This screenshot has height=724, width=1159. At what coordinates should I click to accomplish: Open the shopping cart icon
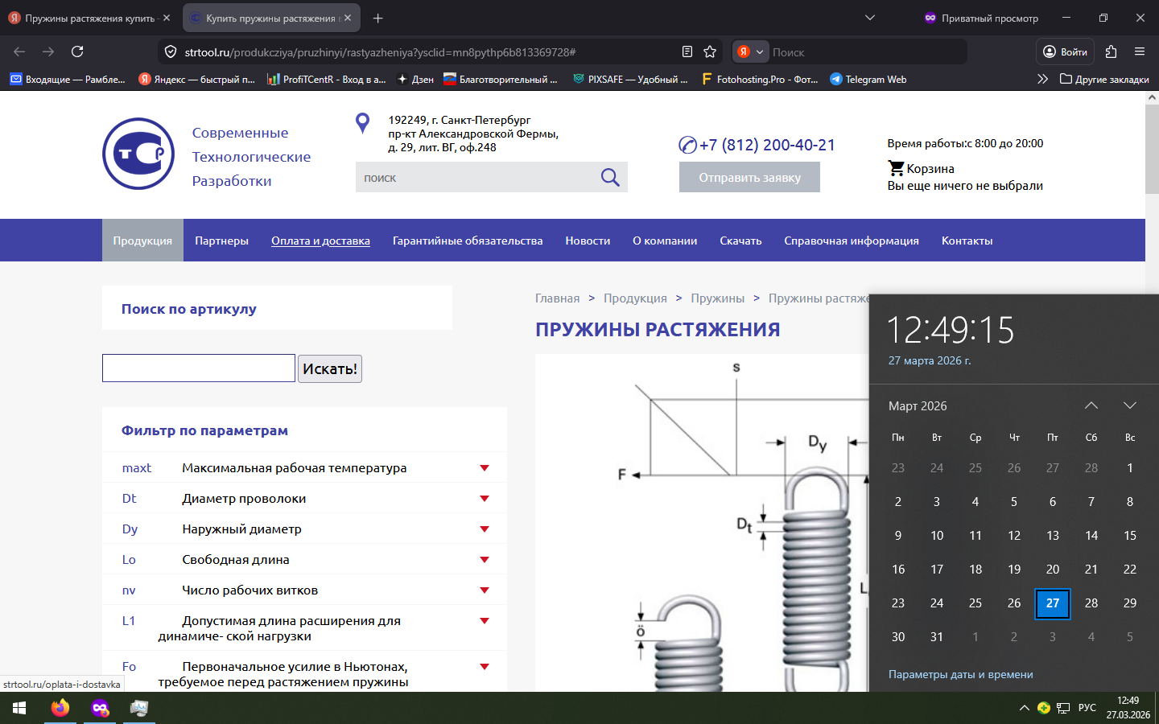pyautogui.click(x=896, y=168)
